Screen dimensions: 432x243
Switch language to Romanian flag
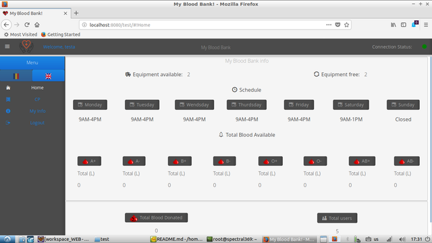(16, 76)
